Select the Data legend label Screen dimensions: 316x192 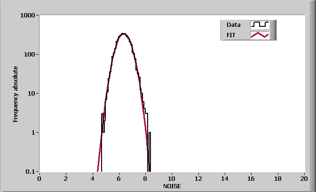click(233, 24)
